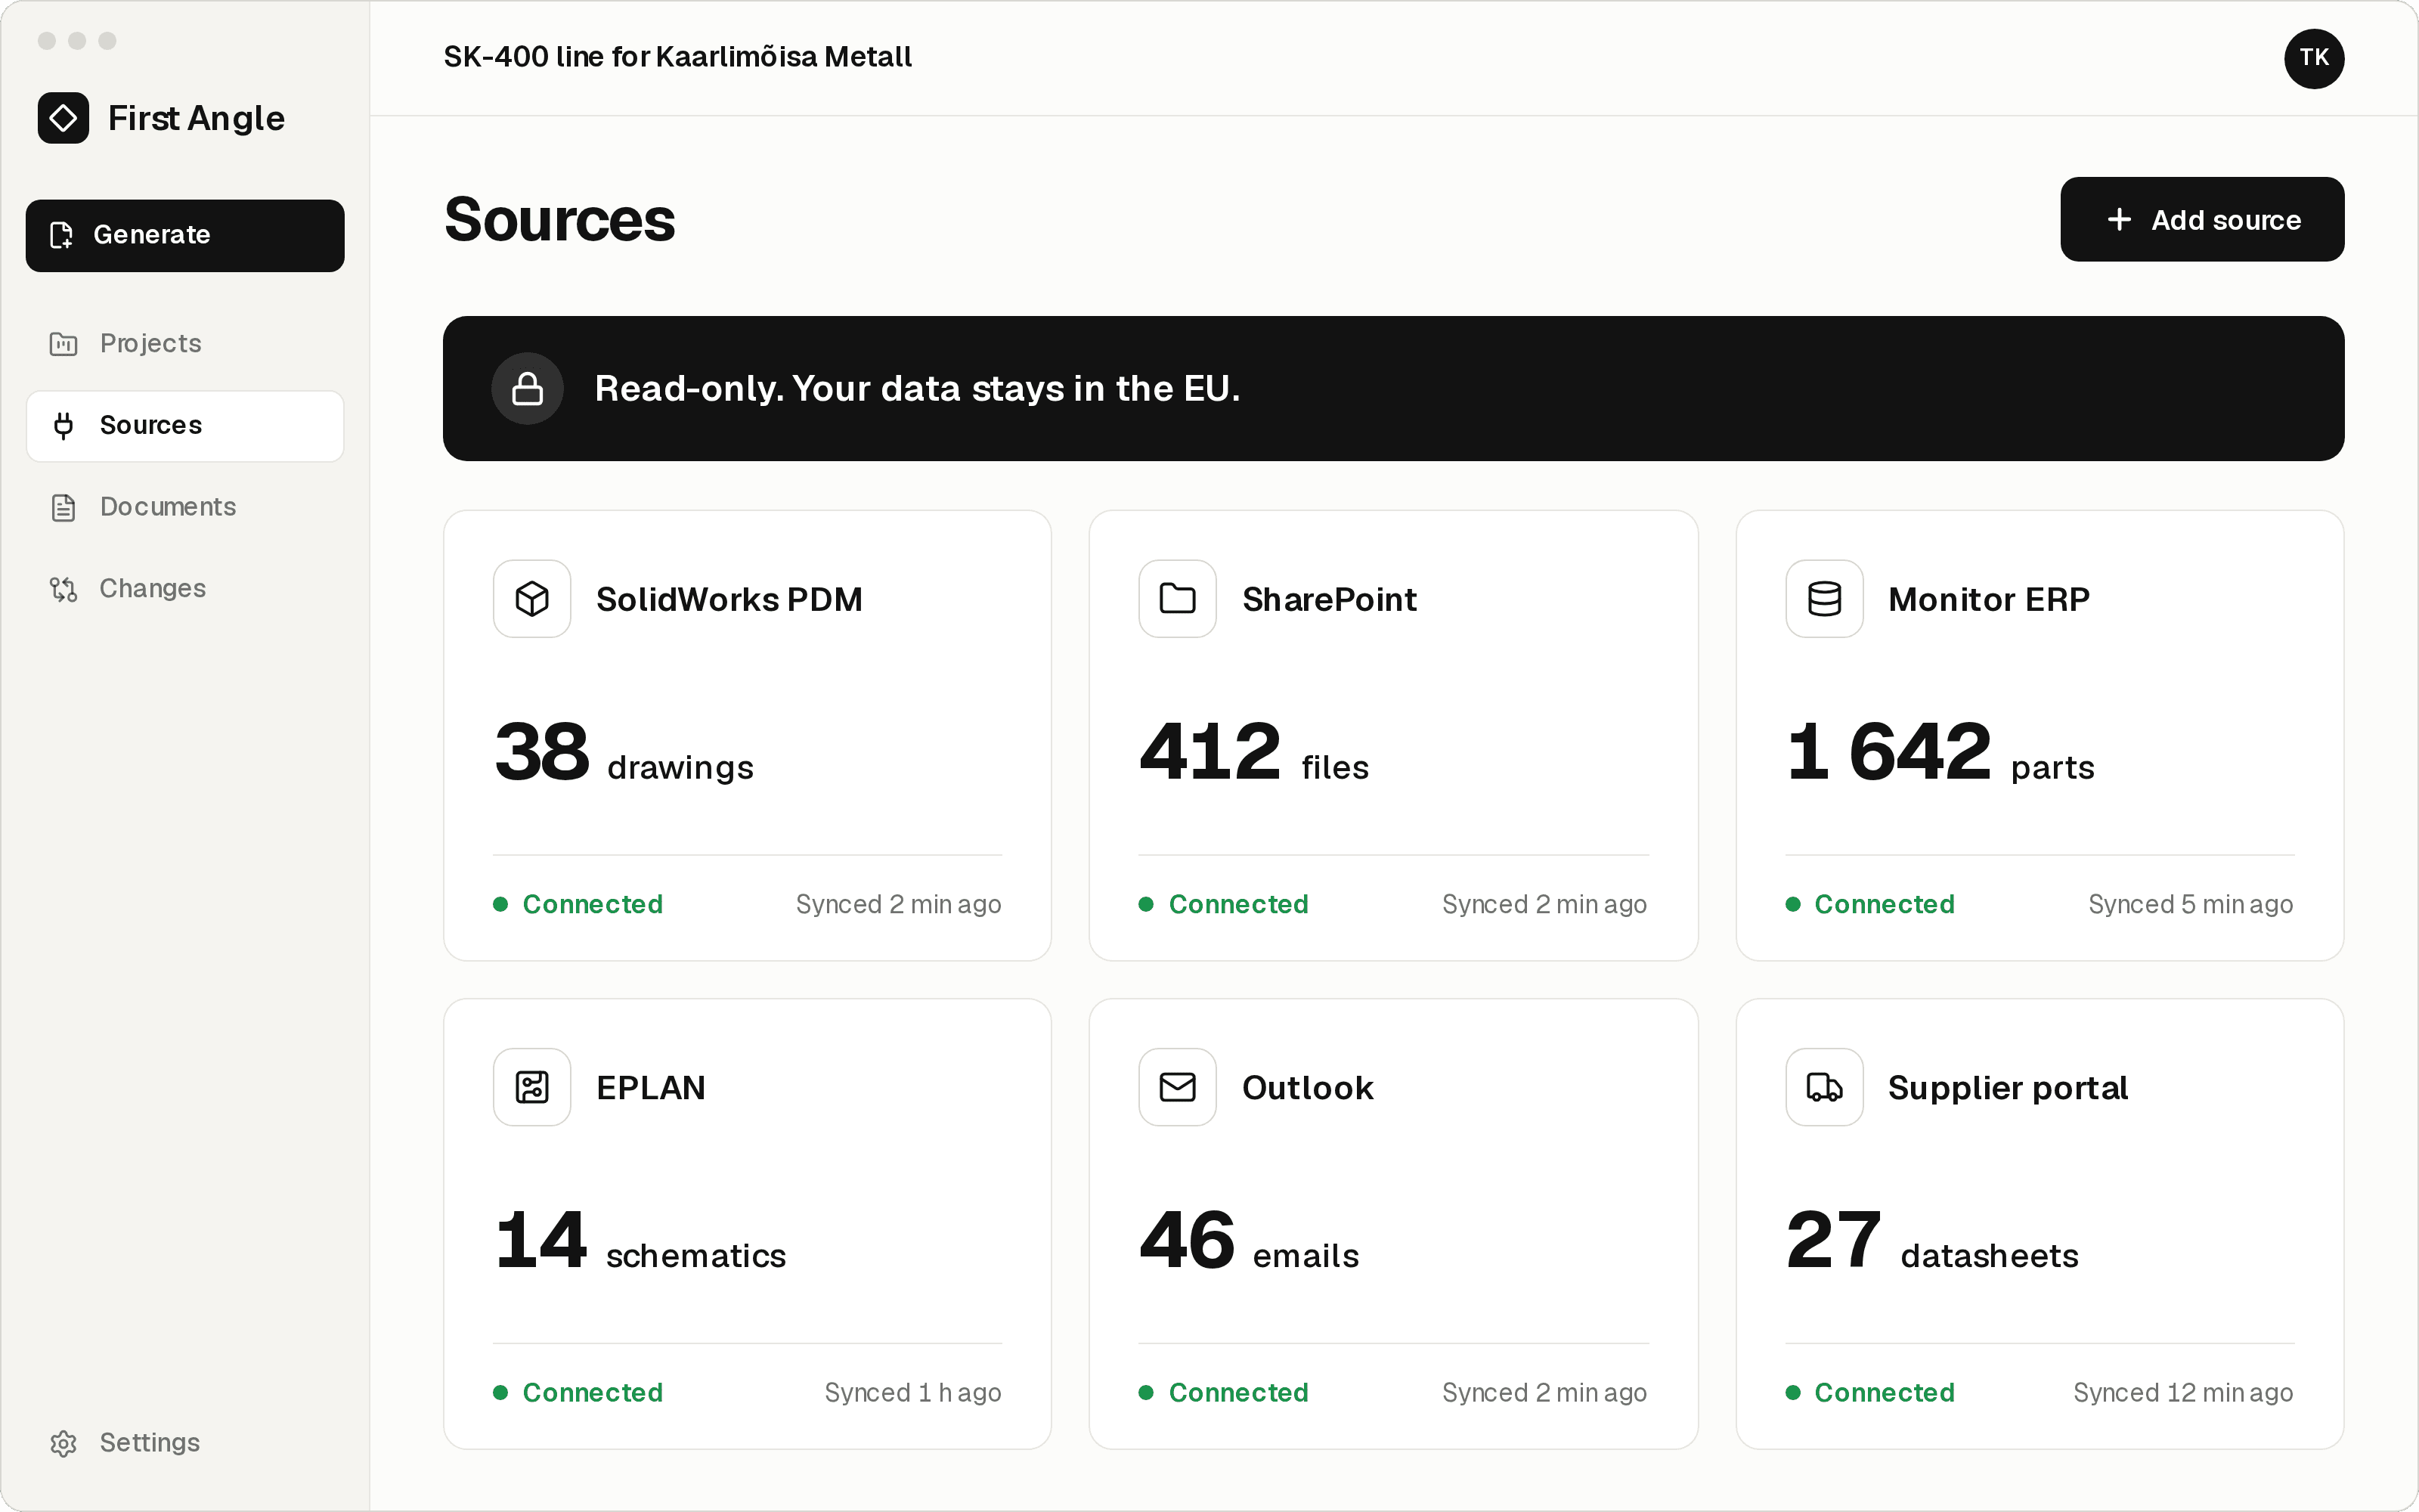
Task: Click 'Synced 1 h ago' on EPLAN
Action: coord(912,1392)
